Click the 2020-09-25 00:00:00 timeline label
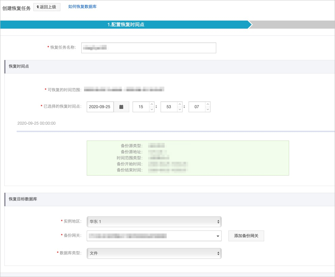The image size is (335, 277). pos(36,123)
